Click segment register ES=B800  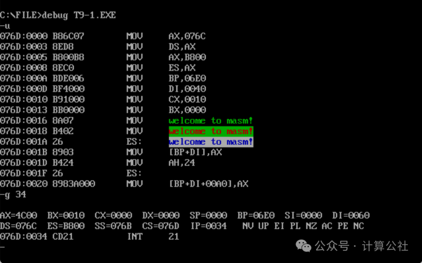(66, 226)
